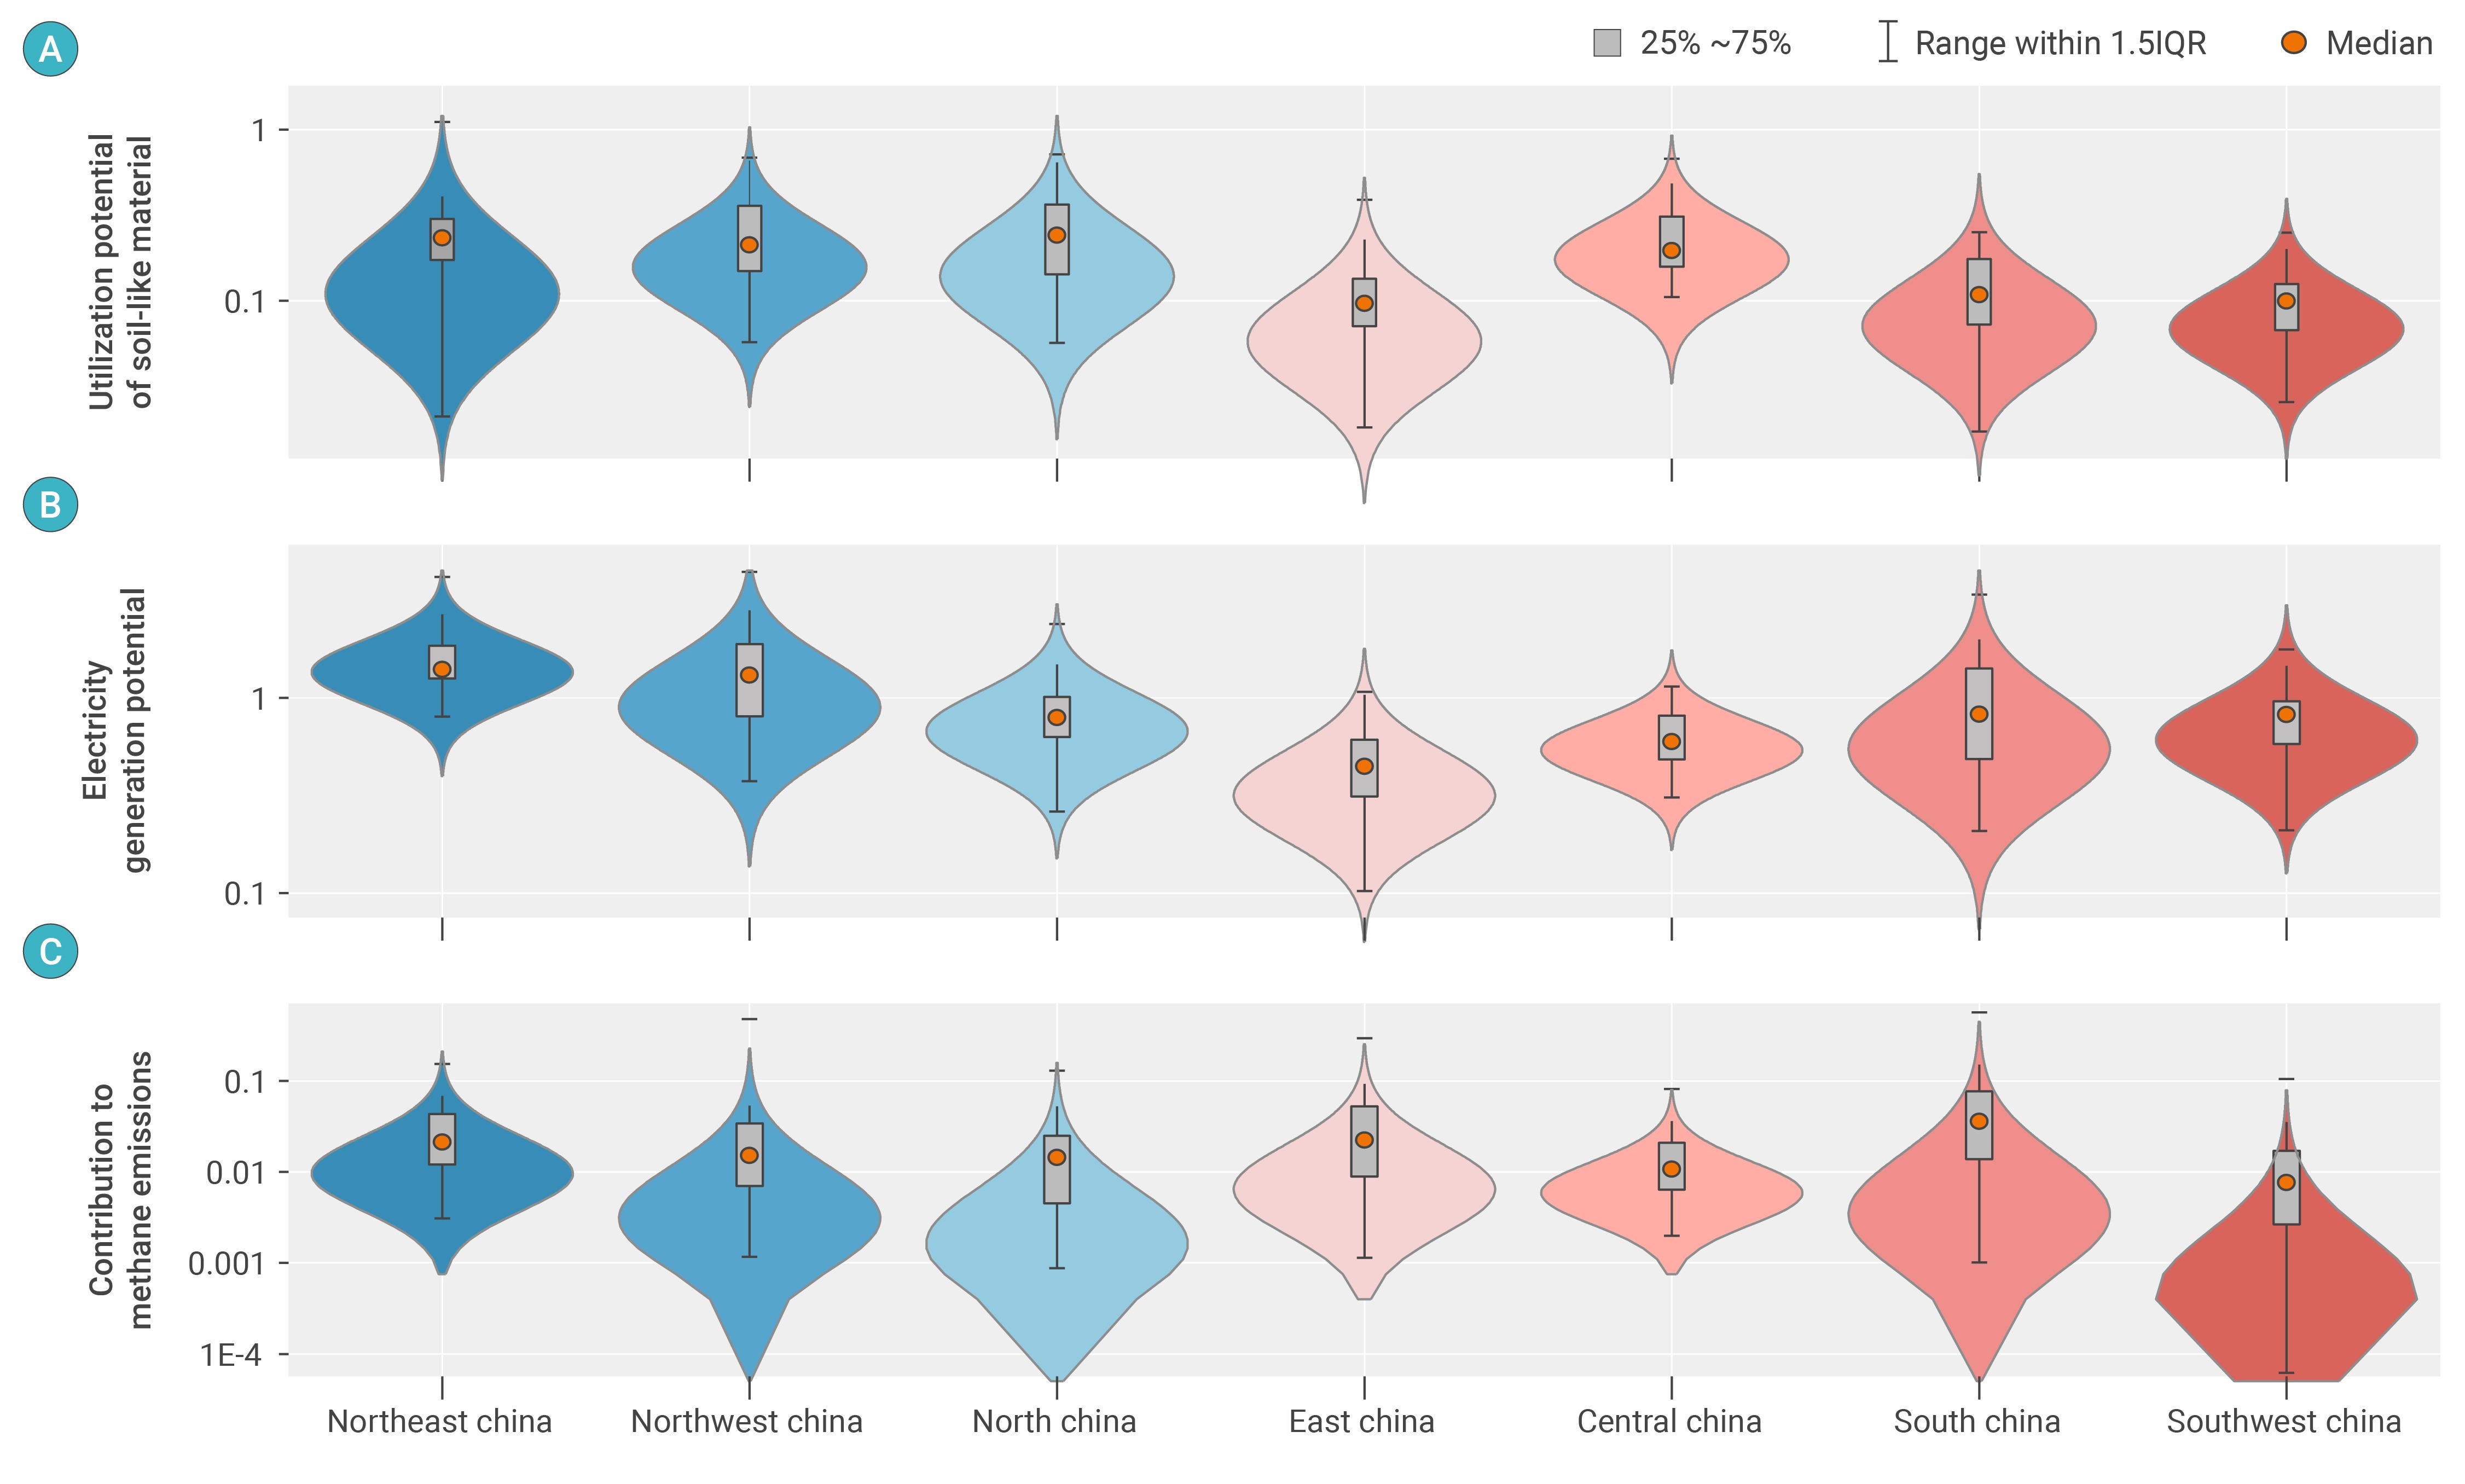Click the "Median" legend text

click(x=2379, y=44)
